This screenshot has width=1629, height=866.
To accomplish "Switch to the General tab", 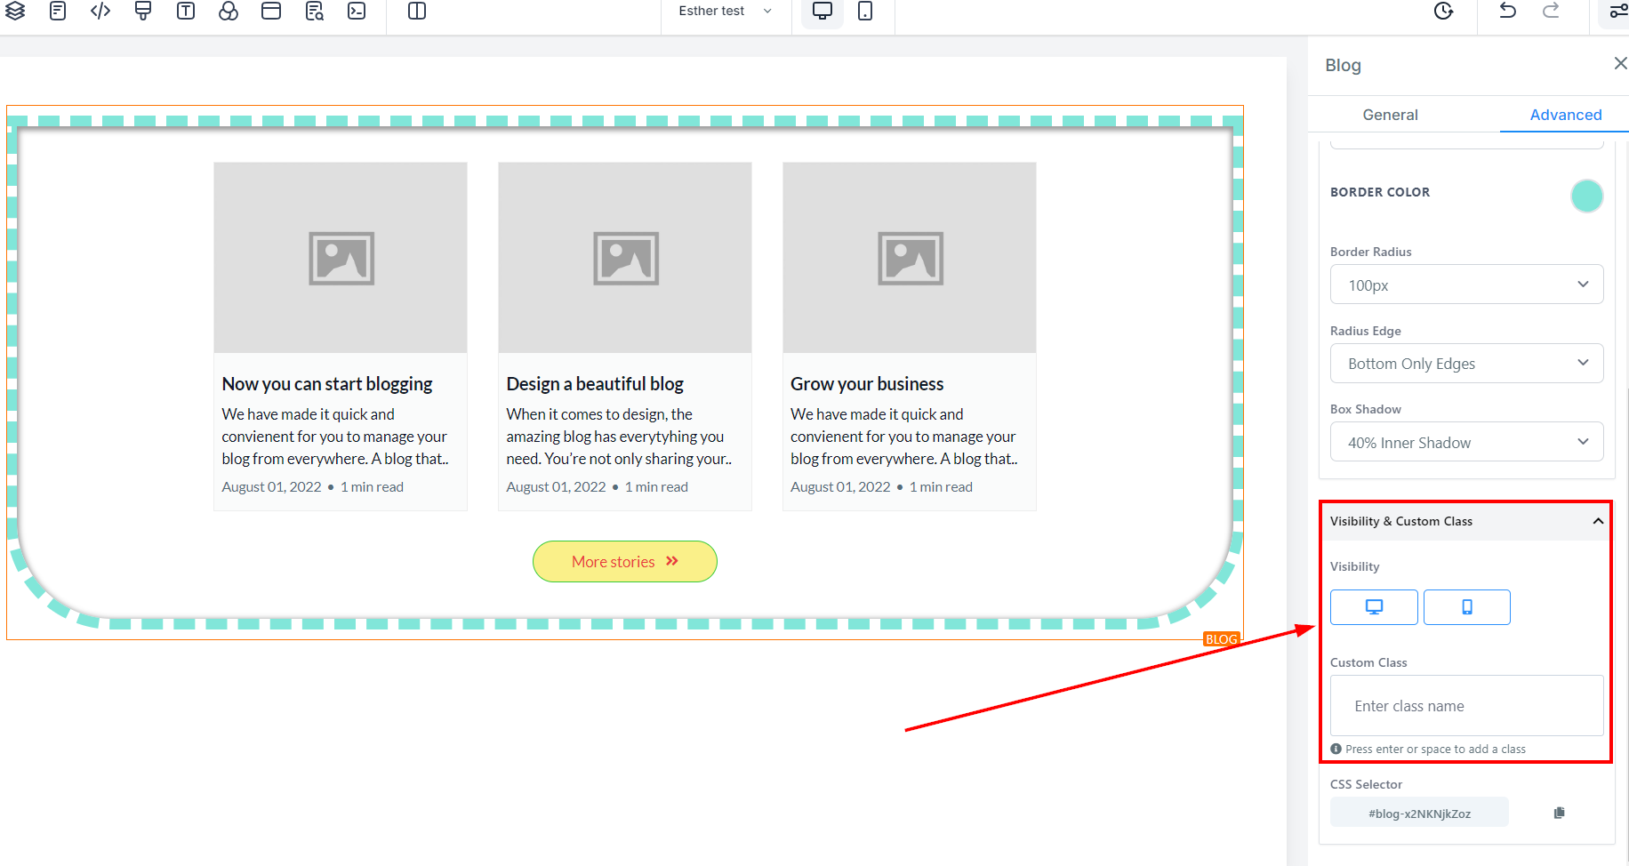I will click(x=1390, y=115).
